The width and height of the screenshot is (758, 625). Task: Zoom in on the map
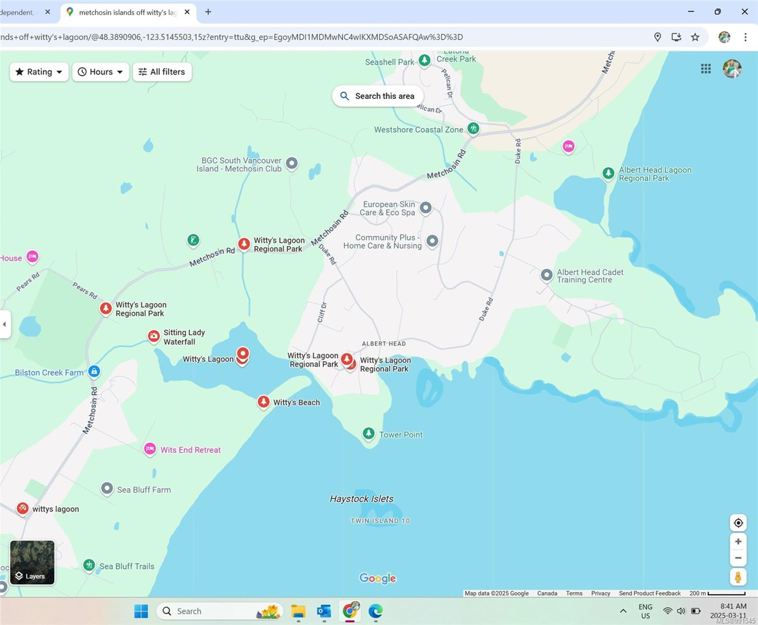click(738, 542)
